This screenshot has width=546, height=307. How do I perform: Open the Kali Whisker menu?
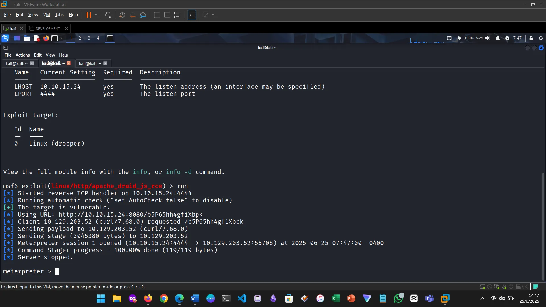pos(5,38)
